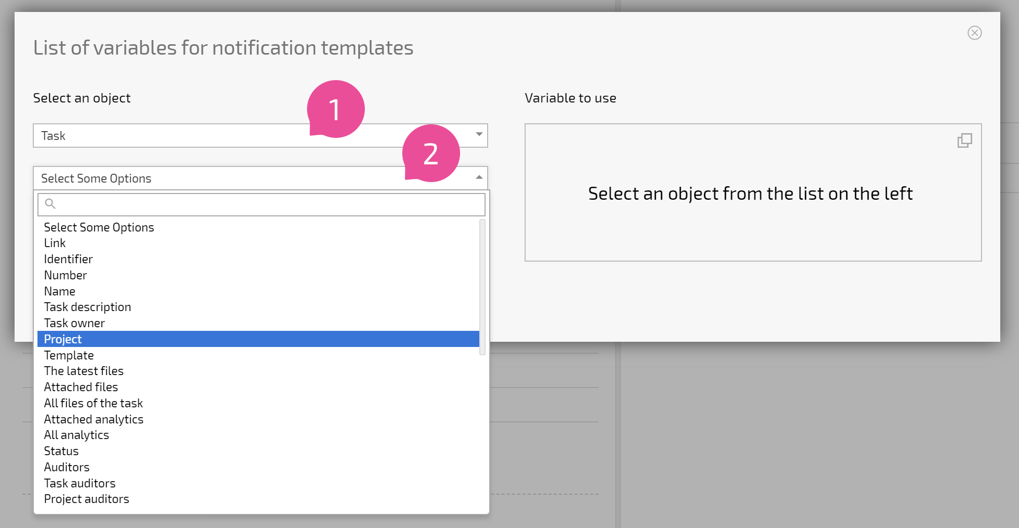The height and width of the screenshot is (528, 1019).
Task: Open the Task object dropdown
Action: pyautogui.click(x=260, y=135)
